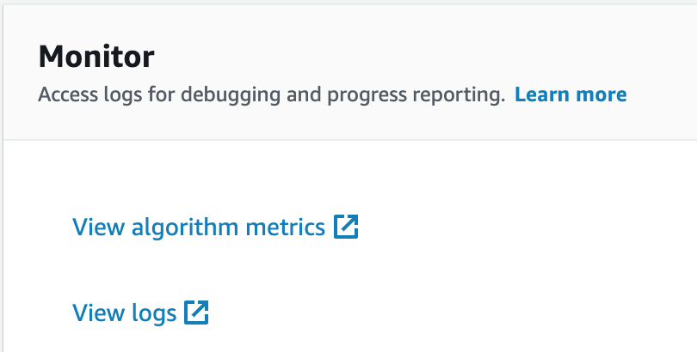Select the word 'metrics' in the algorithm link

click(x=285, y=228)
